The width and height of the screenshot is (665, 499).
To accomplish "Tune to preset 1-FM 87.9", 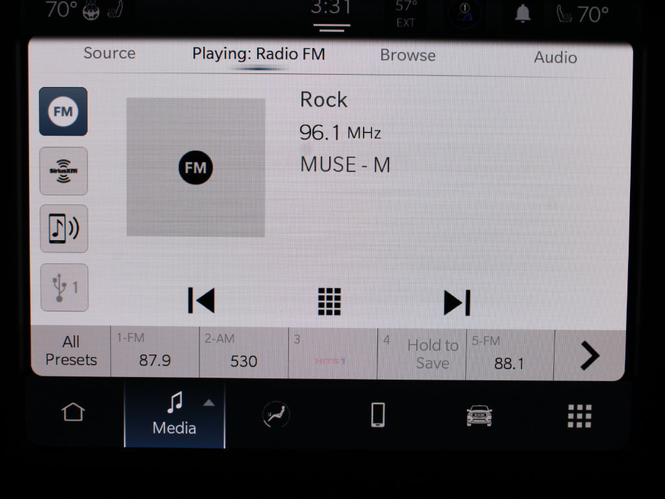I will (155, 352).
